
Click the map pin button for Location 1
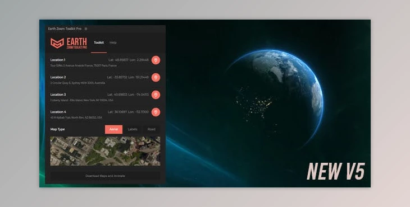[156, 60]
